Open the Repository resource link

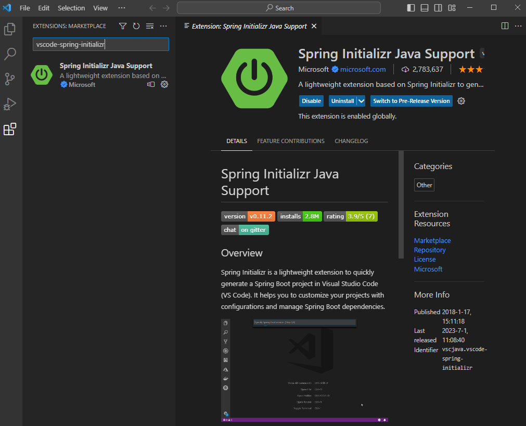[430, 250]
